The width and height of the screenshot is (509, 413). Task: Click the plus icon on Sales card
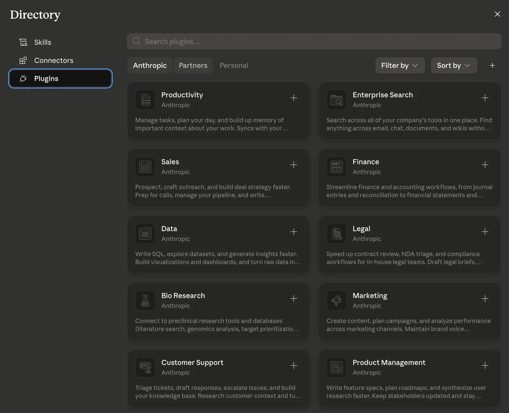[x=294, y=165]
